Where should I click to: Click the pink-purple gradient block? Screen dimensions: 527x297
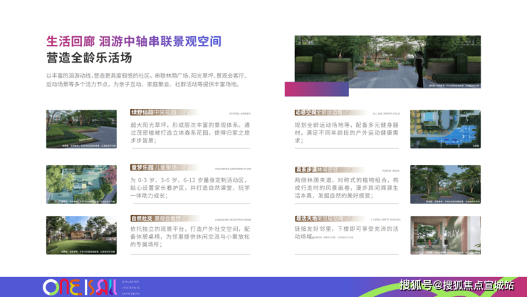click(x=316, y=89)
